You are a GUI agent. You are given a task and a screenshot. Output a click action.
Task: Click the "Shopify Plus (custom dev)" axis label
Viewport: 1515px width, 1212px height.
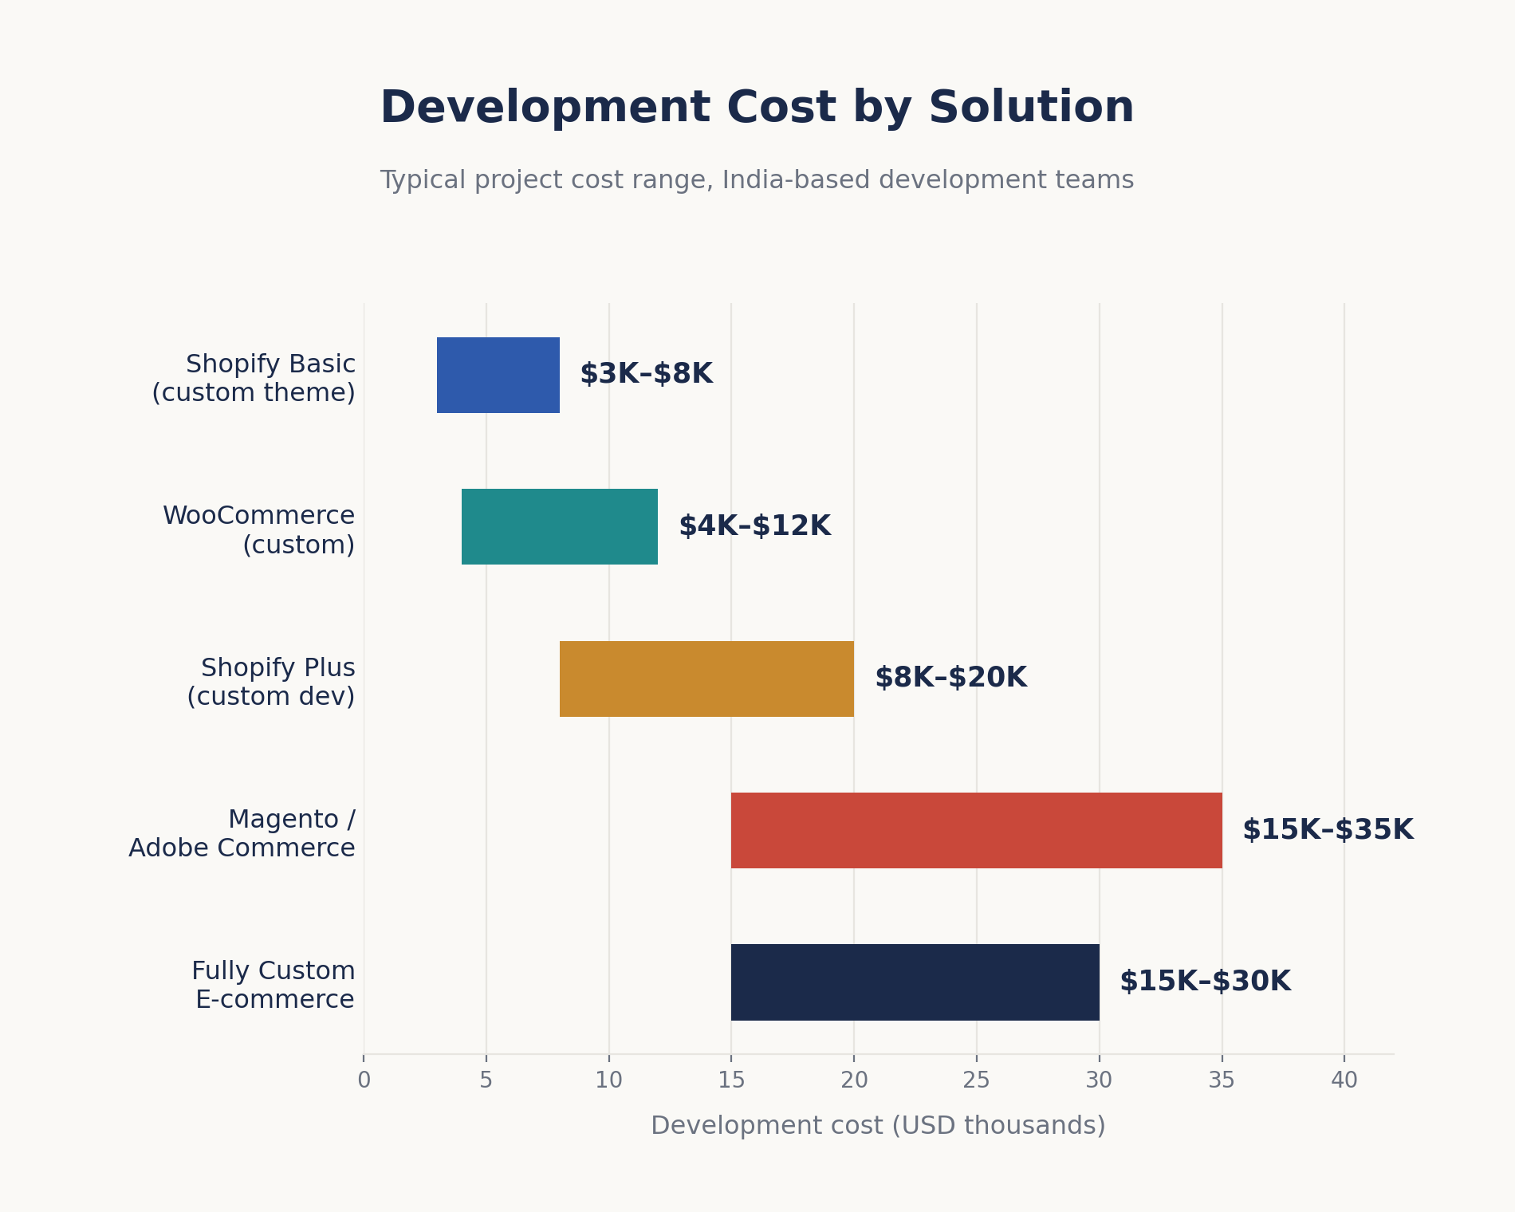271,682
